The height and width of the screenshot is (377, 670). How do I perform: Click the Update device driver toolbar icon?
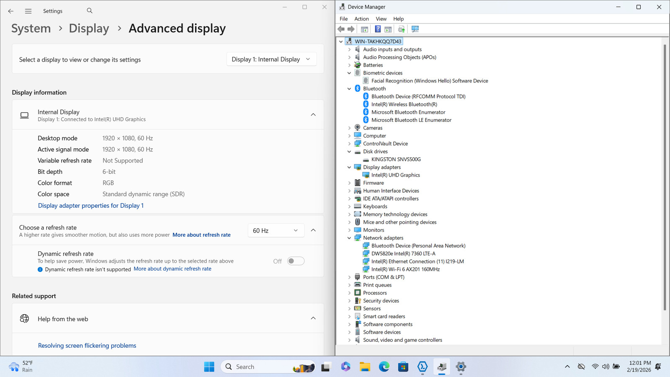pos(401,29)
